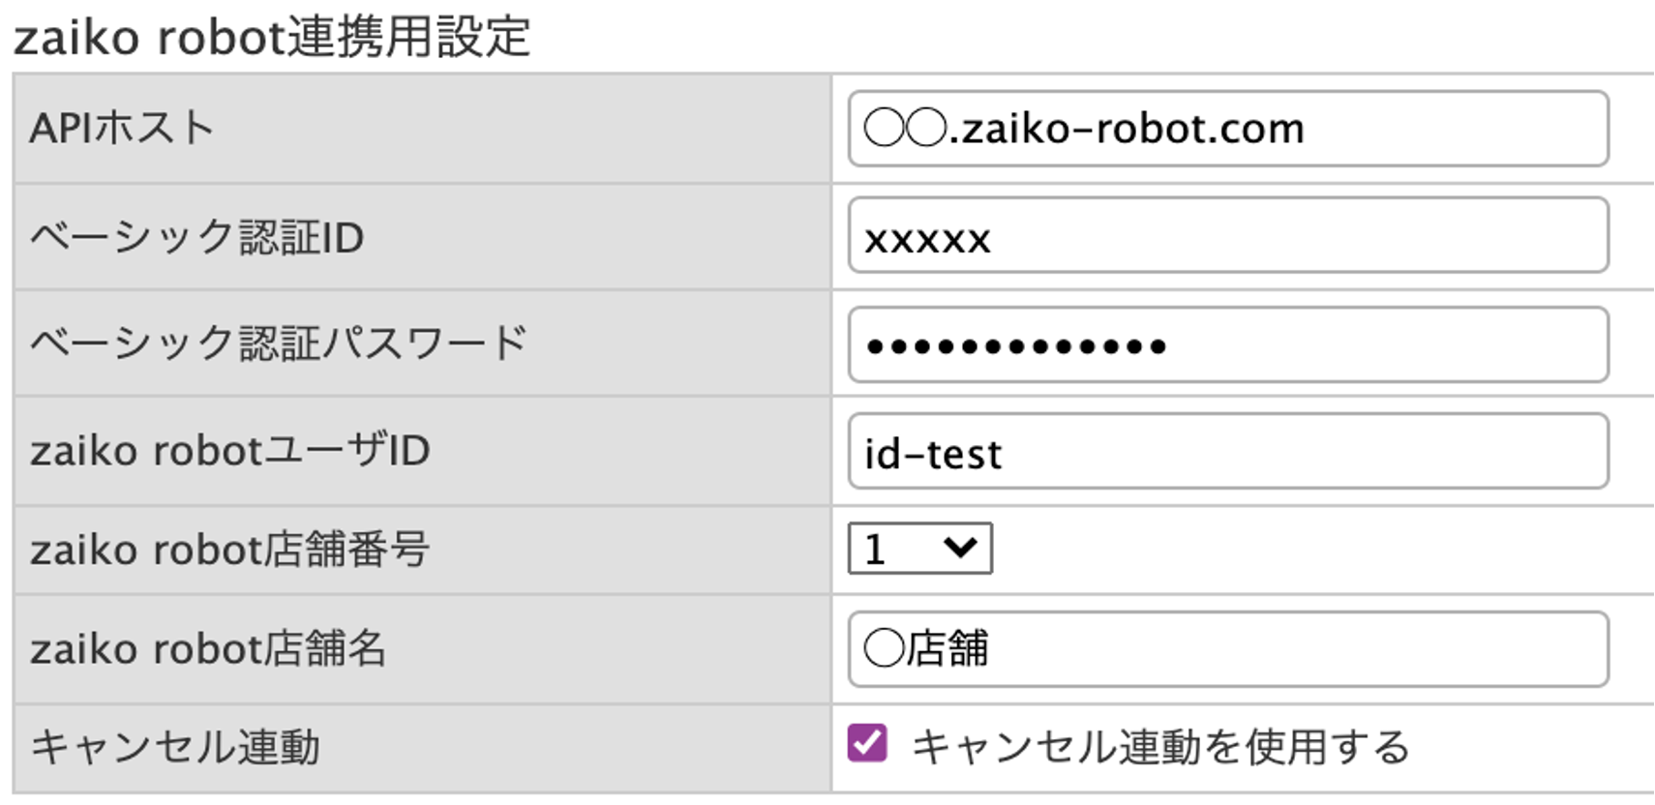Click the zaiko robot店舗名 input with ○店舗

click(x=1228, y=649)
